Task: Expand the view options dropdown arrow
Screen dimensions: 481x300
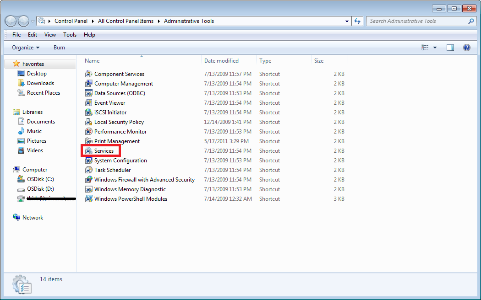Action: [x=435, y=48]
